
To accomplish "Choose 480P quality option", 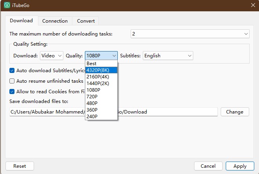I will 101,103.
